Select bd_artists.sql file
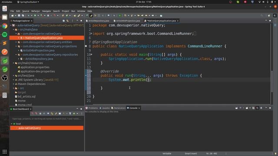Screen dimensions: 278x156 coord(26,96)
